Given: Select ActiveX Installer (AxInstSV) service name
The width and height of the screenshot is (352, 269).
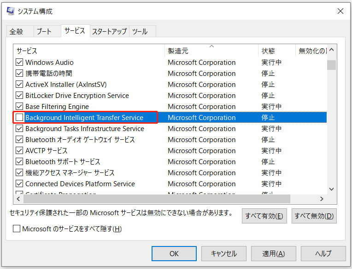Looking at the screenshot, I should point(66,85).
